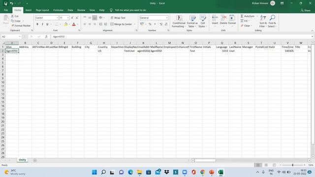Viewport: 315px width, 177px height.
Task: Open number format dropdown General
Action: pyautogui.click(x=167, y=18)
